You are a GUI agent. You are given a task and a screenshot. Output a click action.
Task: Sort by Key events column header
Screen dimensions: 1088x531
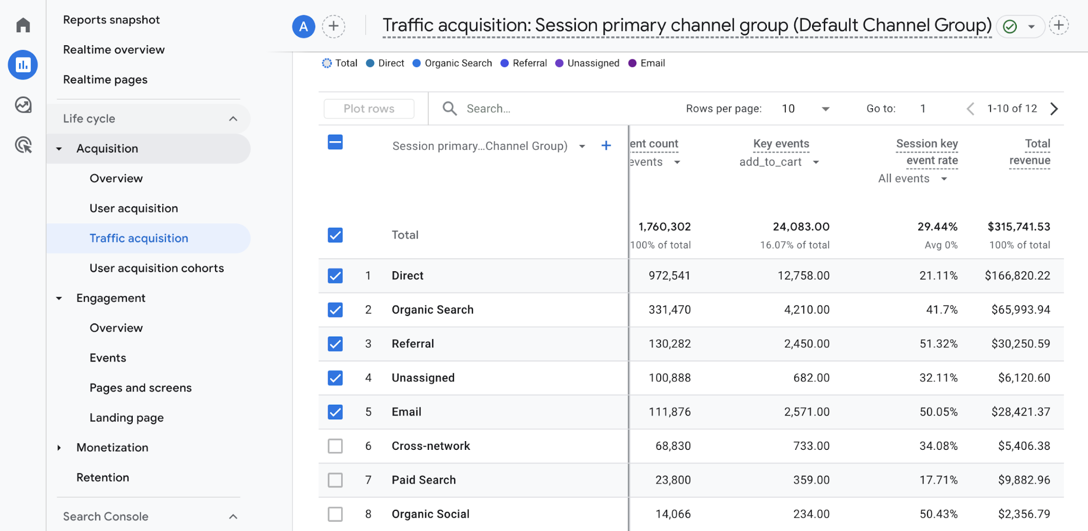pyautogui.click(x=781, y=144)
